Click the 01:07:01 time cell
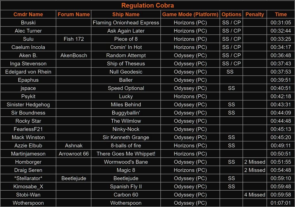The height and width of the screenshot is (207, 295). [281, 203]
